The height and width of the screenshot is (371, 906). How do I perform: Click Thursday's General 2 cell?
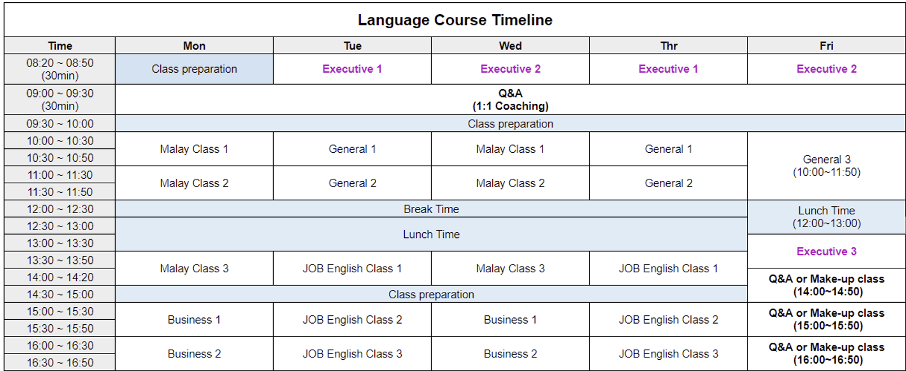[668, 183]
